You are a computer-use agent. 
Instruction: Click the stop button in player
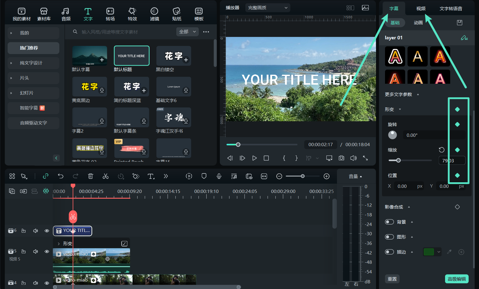coord(266,158)
